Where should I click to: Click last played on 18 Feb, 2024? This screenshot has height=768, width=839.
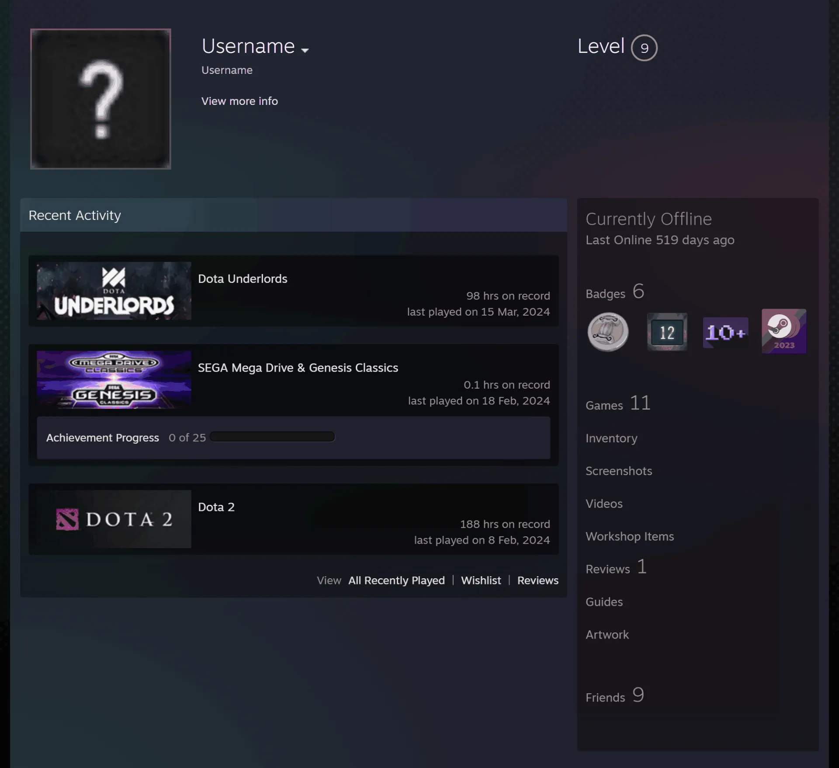(x=479, y=401)
